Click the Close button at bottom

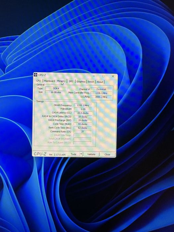coord(107,154)
